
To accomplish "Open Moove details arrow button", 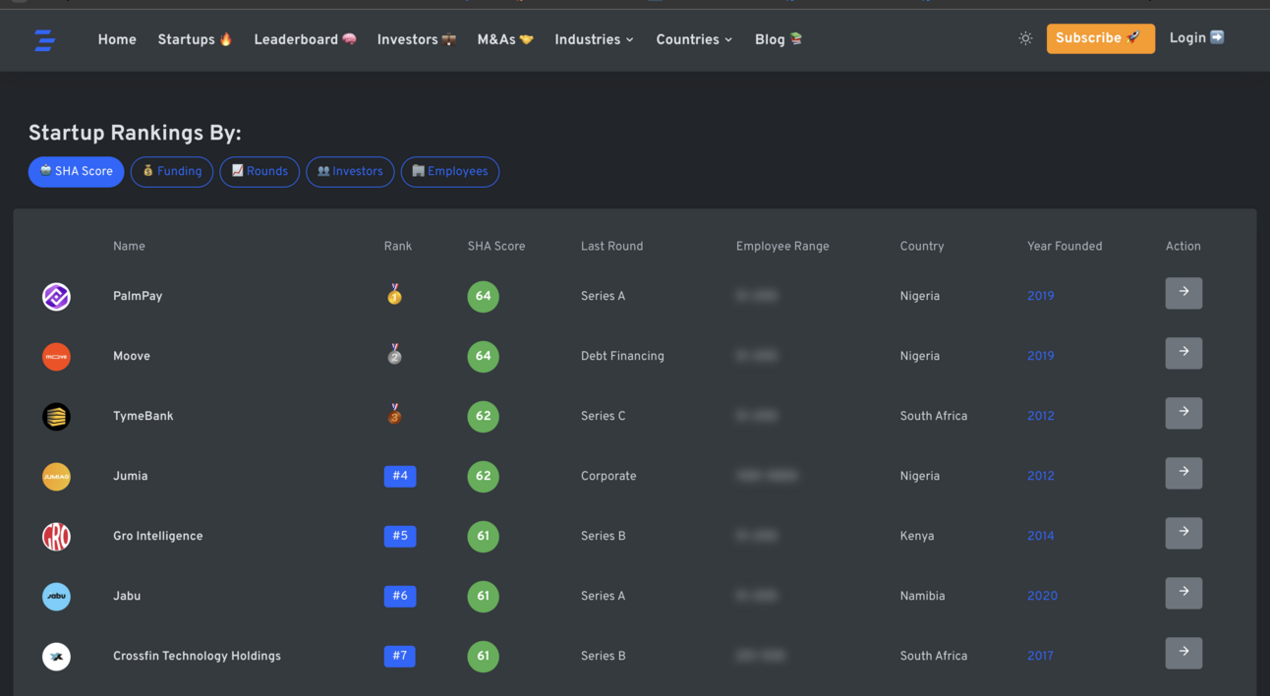I will 1183,353.
